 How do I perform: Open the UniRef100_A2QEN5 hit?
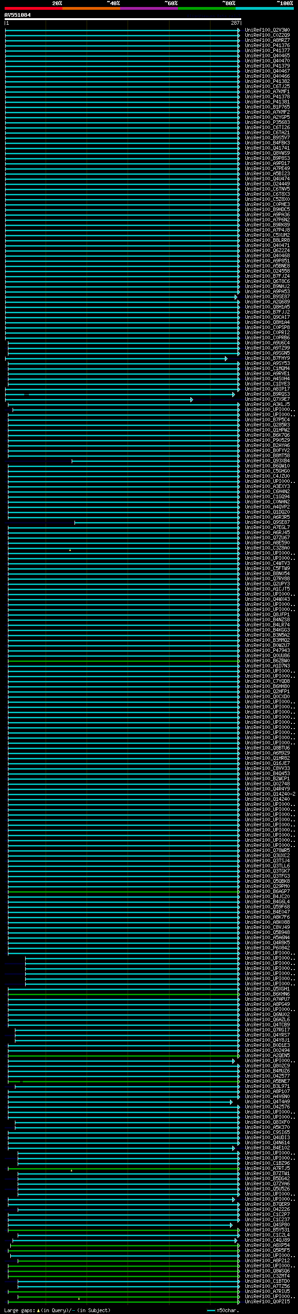click(267, 1055)
